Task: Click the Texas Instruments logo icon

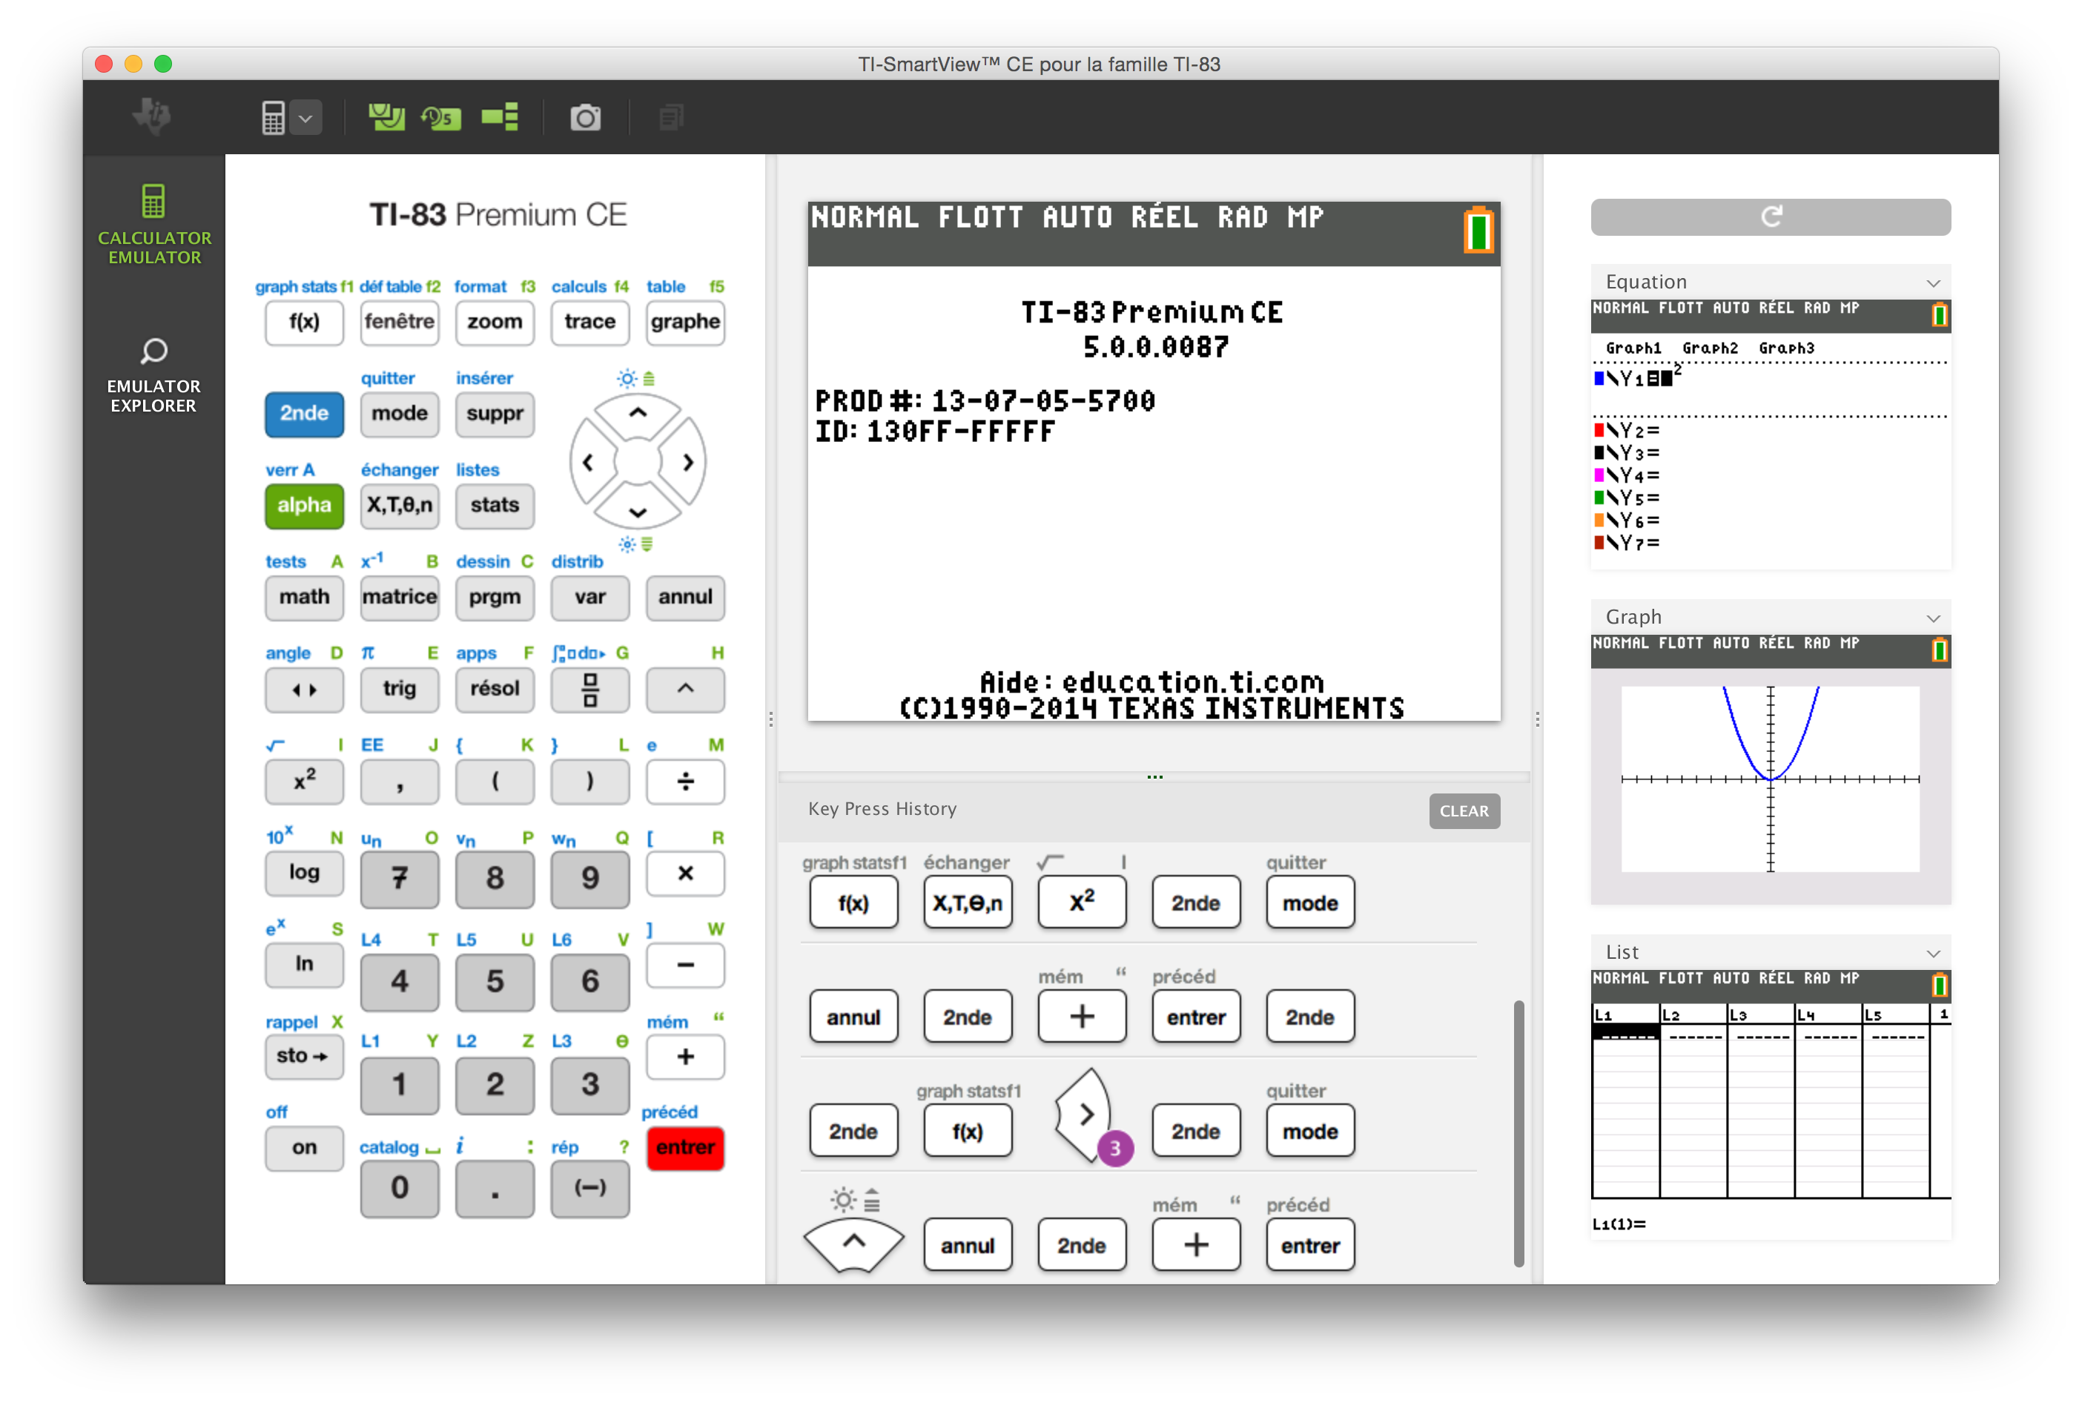Action: (153, 116)
